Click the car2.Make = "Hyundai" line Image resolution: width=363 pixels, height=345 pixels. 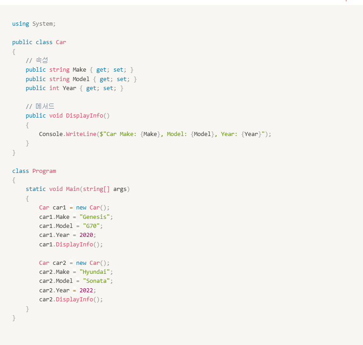click(x=76, y=272)
